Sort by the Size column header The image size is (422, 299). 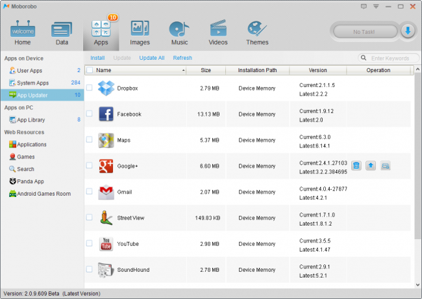pos(206,70)
